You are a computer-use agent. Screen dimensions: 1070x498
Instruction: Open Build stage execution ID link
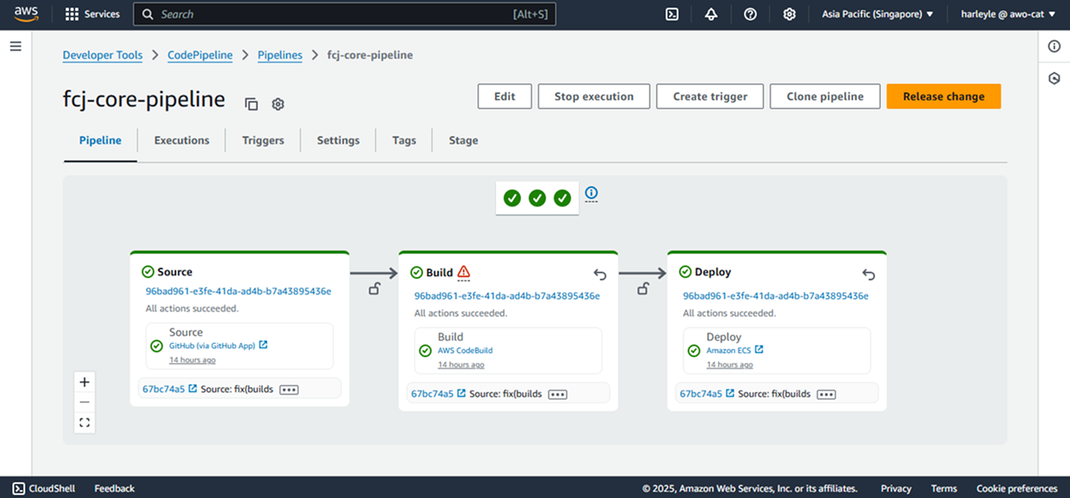507,296
